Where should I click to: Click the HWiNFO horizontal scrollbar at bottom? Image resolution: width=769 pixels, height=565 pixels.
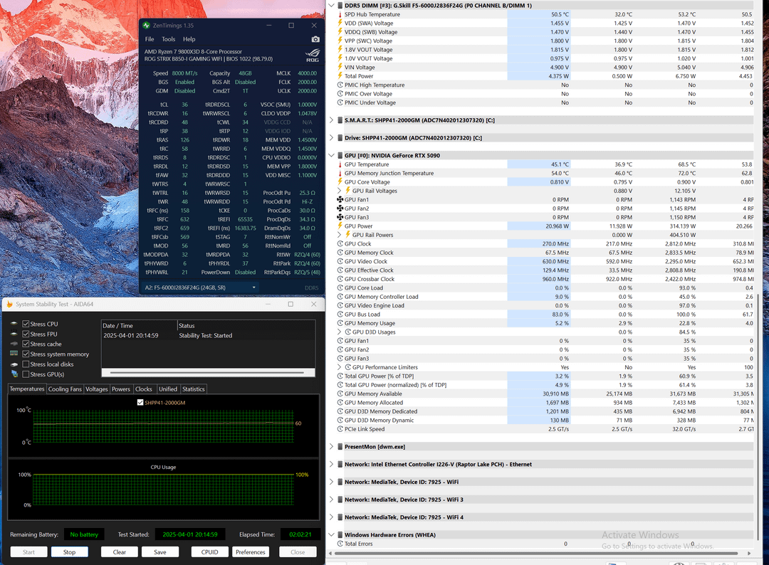coord(536,553)
